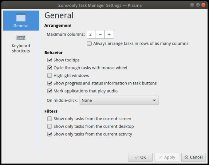Viewport: 209px width, 165px height.
Task: Enable the Highlight windows checkbox
Action: [49, 76]
